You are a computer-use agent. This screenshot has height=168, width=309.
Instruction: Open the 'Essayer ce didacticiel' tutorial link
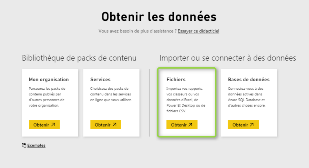click(198, 31)
